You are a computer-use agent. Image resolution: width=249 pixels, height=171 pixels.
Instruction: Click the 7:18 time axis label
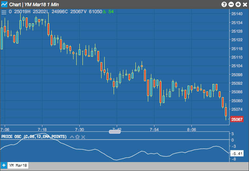[x=42, y=129]
